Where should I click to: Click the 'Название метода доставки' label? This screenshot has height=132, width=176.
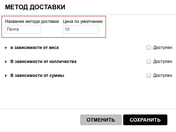(32, 21)
